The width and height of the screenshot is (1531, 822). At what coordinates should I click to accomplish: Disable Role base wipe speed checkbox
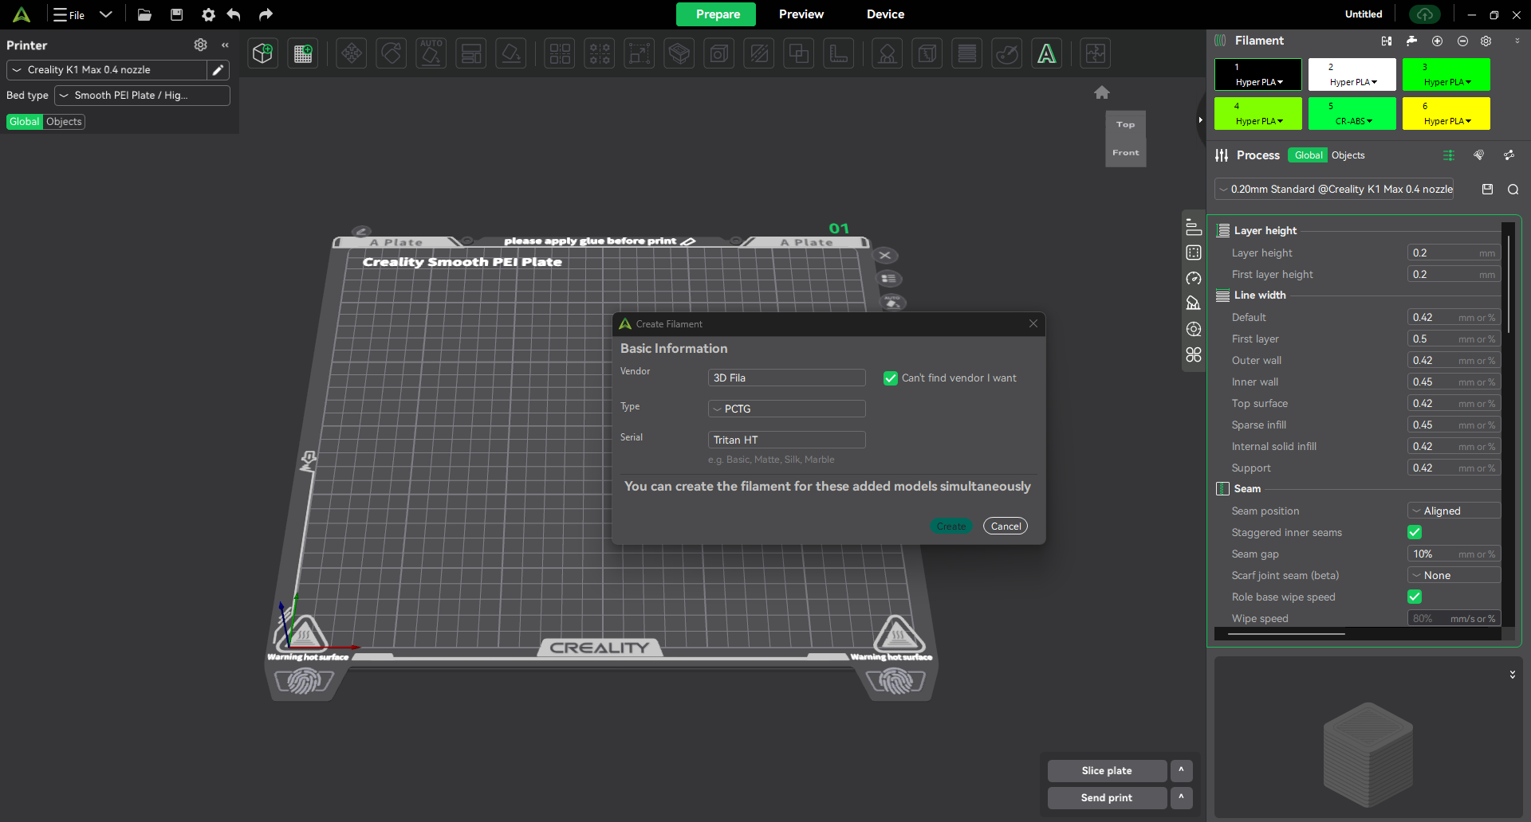pyautogui.click(x=1415, y=597)
